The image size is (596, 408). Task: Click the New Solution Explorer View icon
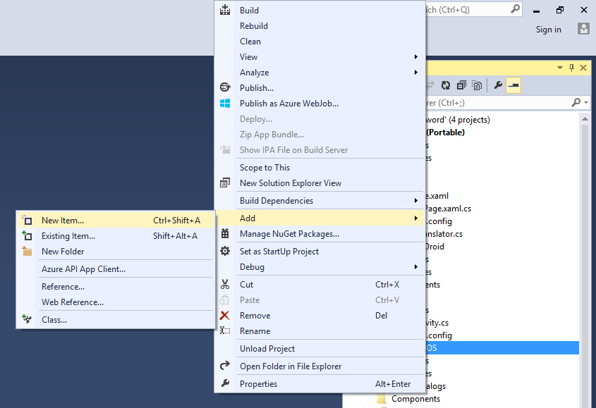(x=225, y=183)
